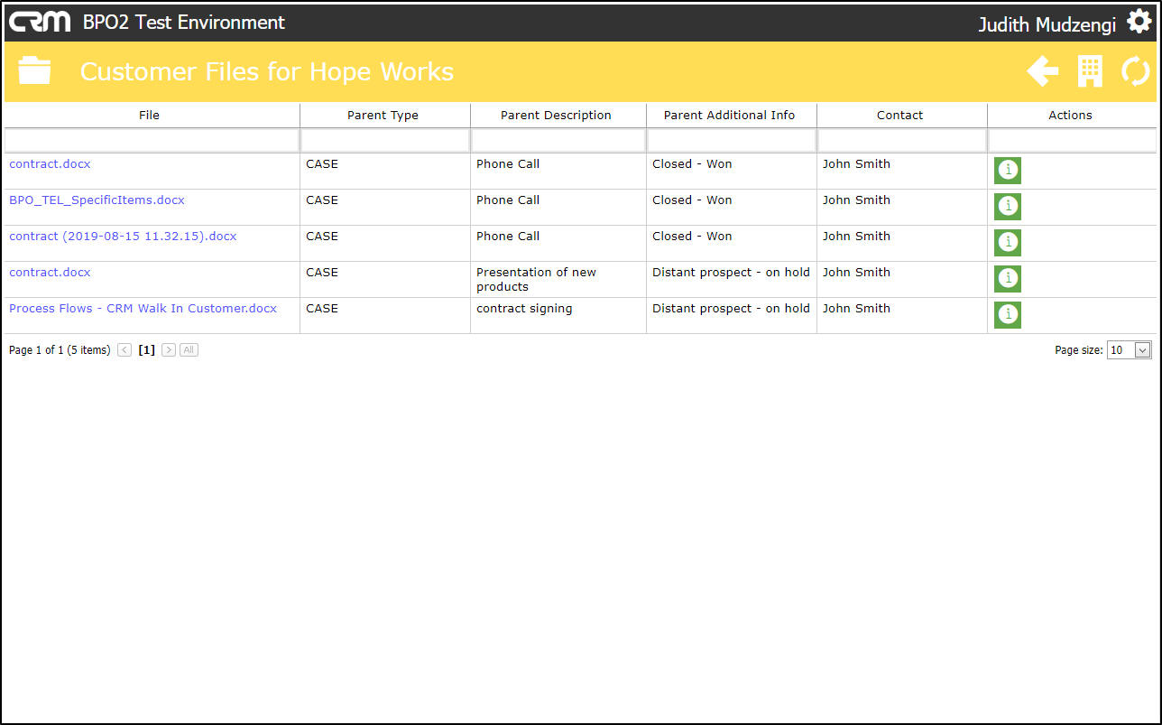1162x725 pixels.
Task: Show info for contract.docx in Presentation of new products row
Action: [x=1008, y=279]
